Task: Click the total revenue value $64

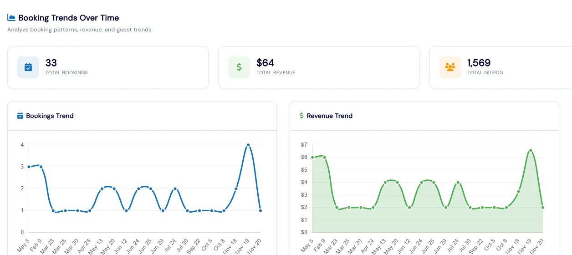Action: point(266,63)
